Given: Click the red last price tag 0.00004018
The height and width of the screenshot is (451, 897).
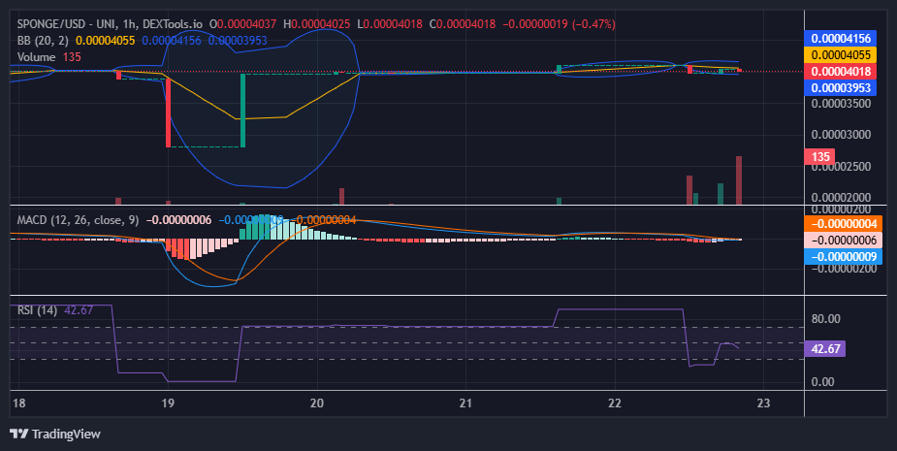Looking at the screenshot, I should 841,72.
